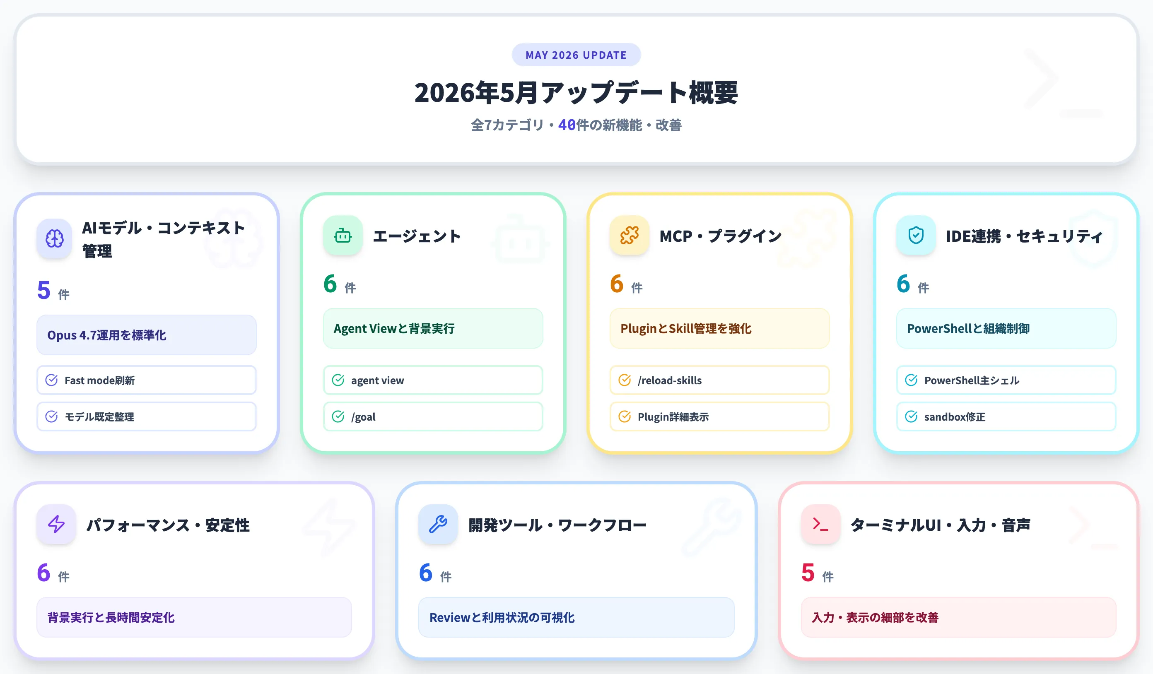The height and width of the screenshot is (674, 1153).
Task: Open the 背景実行と長時間安定化 highlight
Action: point(194,617)
